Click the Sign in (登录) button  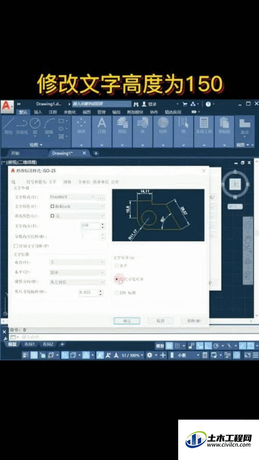pos(150,104)
